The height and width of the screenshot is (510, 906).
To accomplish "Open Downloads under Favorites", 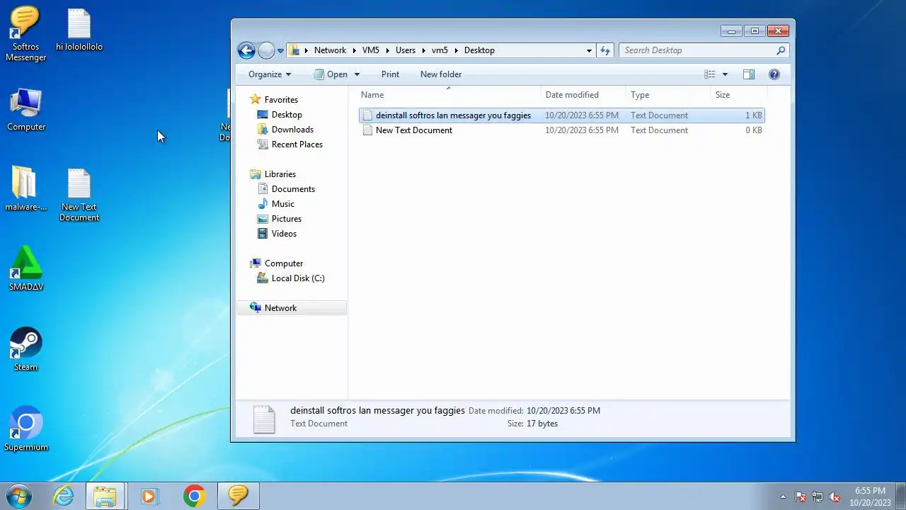I will pyautogui.click(x=292, y=130).
